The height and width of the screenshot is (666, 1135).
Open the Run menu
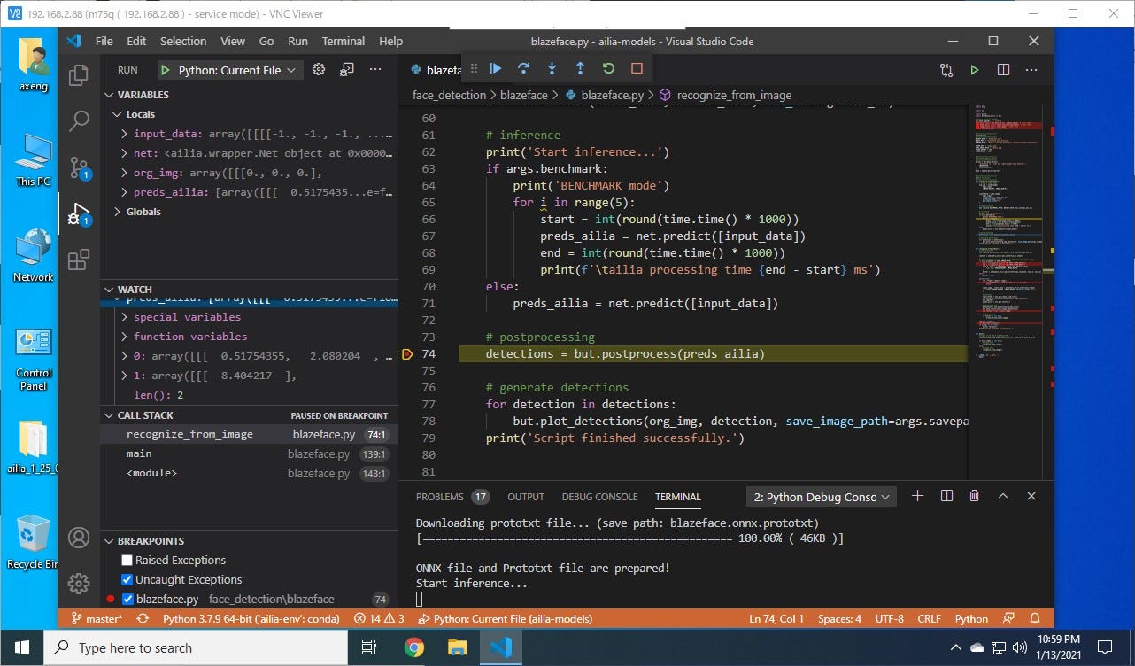pos(297,41)
